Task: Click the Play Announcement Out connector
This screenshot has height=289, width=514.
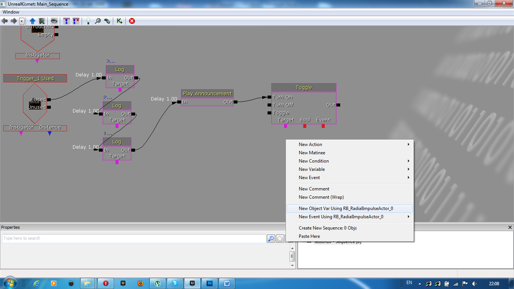Action: click(236, 102)
